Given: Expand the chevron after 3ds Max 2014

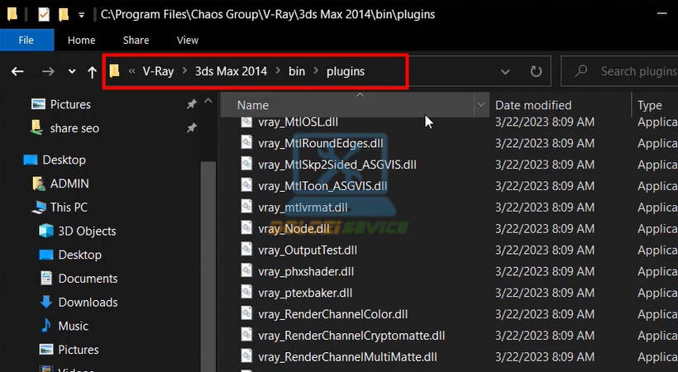Looking at the screenshot, I should pyautogui.click(x=278, y=71).
